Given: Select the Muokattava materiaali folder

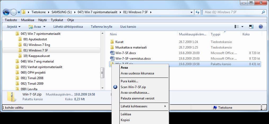Looking at the screenshot, I should click(x=131, y=47).
